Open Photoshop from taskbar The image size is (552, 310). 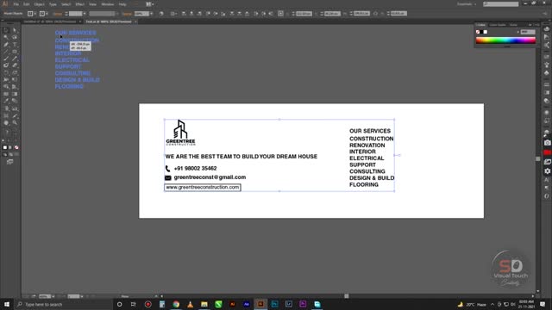coord(274,304)
